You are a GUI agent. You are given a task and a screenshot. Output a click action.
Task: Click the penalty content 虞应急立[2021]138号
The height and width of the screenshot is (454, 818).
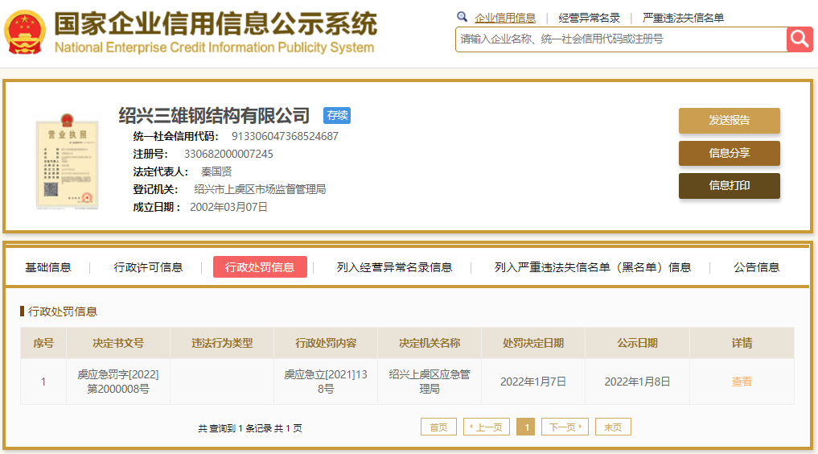coord(326,382)
